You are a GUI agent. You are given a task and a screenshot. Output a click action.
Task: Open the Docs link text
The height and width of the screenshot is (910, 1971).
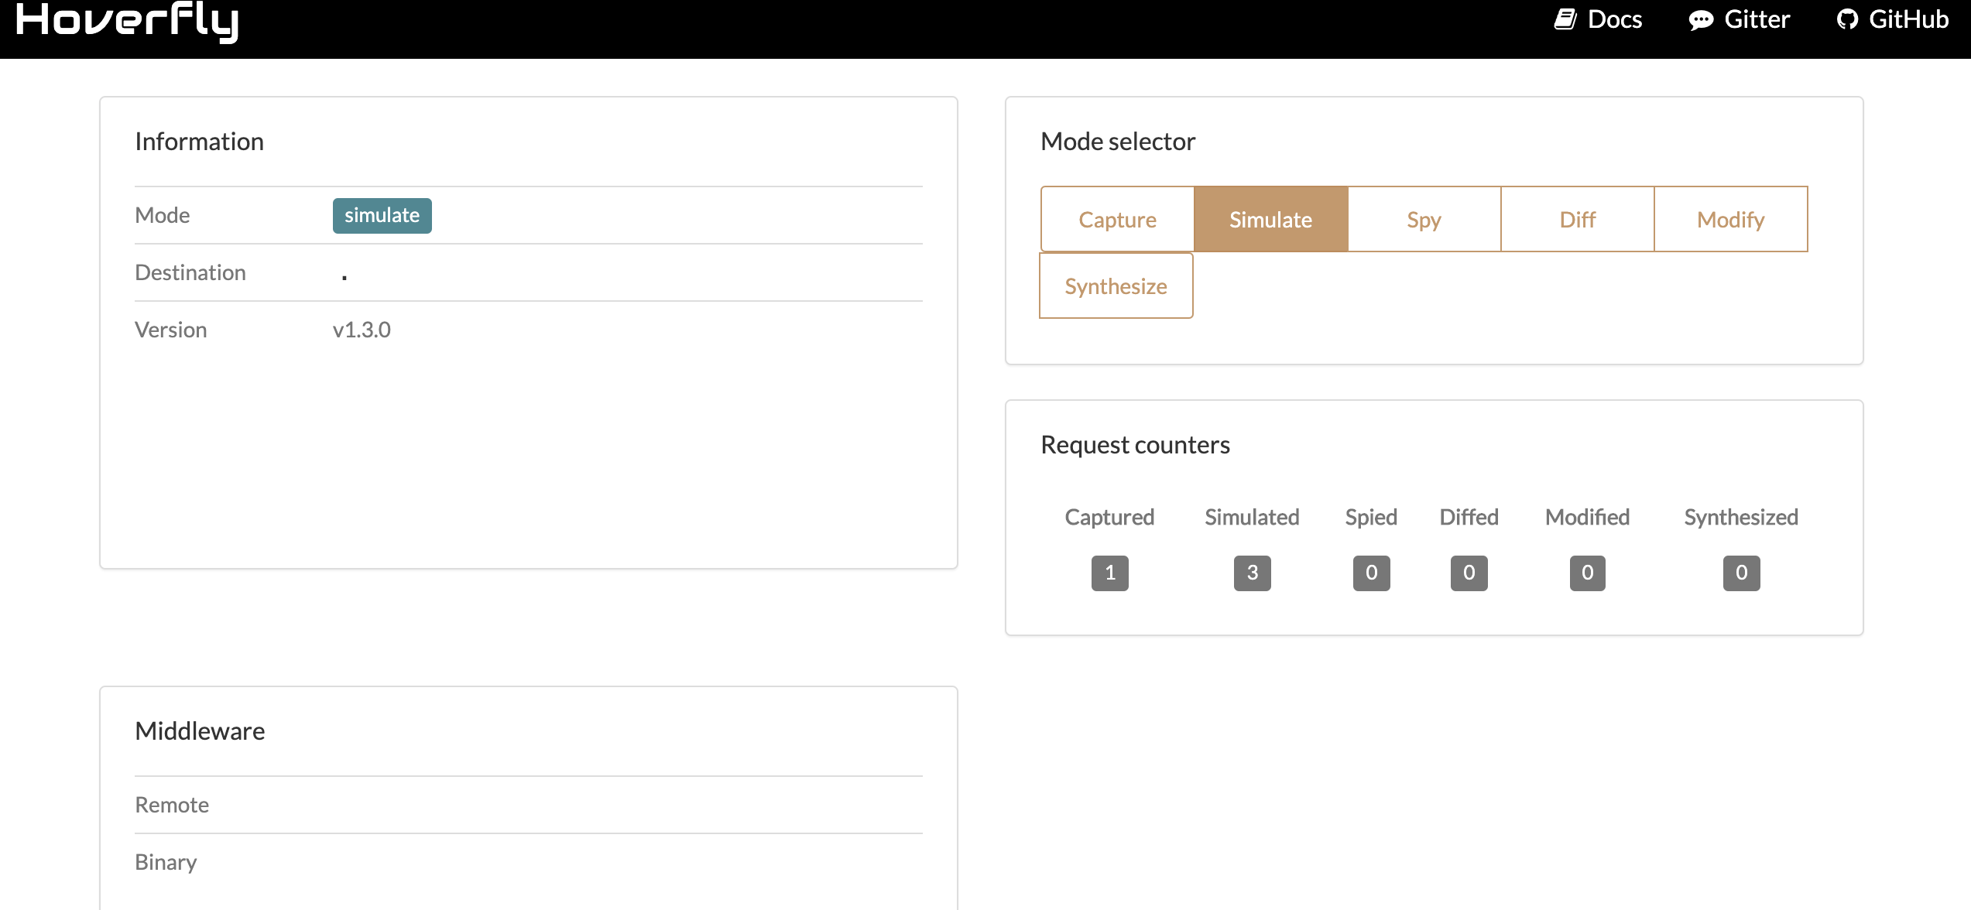coord(1614,19)
